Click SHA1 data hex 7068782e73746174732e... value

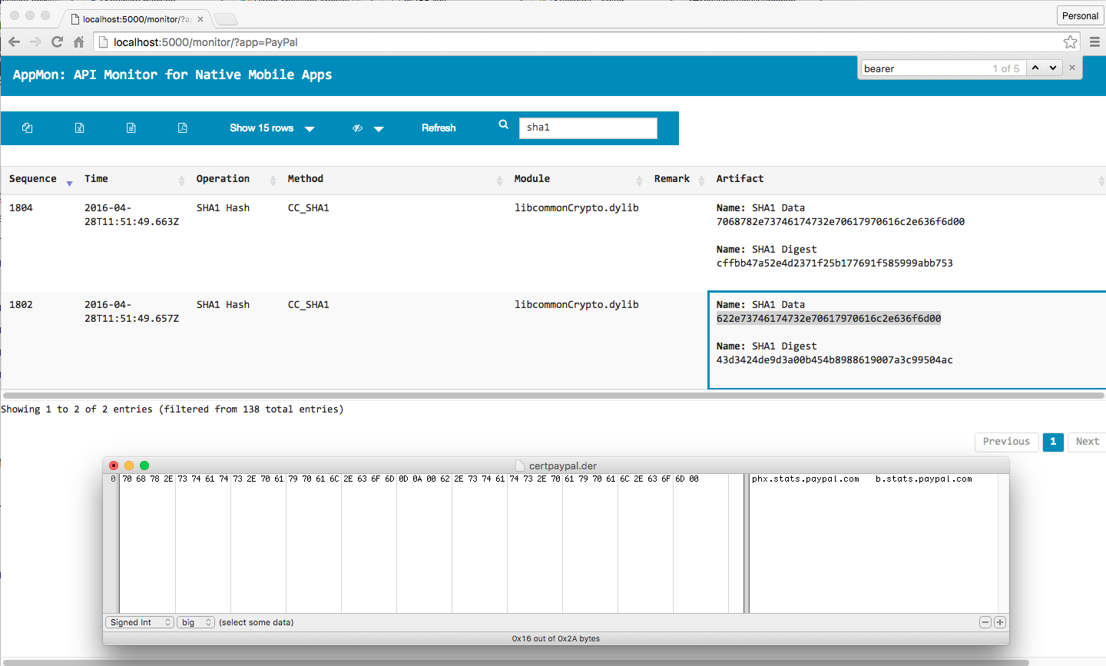[x=840, y=222]
